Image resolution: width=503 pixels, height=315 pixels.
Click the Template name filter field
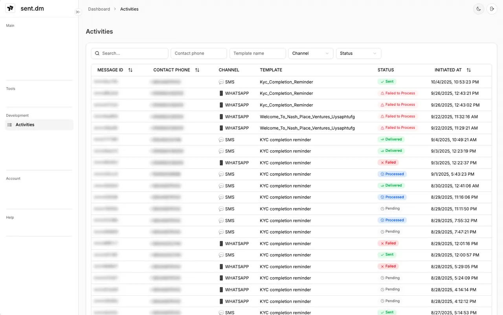257,53
